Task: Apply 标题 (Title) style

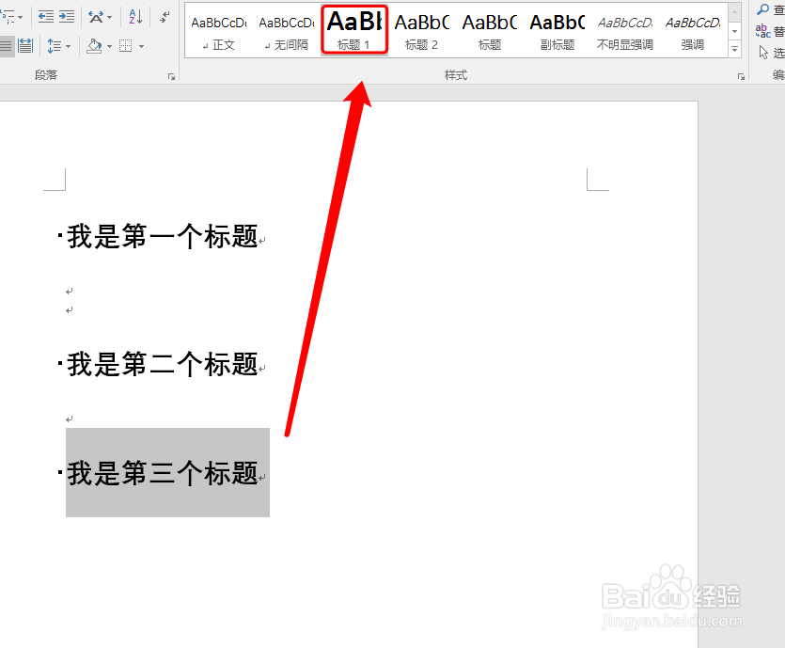Action: [490, 31]
